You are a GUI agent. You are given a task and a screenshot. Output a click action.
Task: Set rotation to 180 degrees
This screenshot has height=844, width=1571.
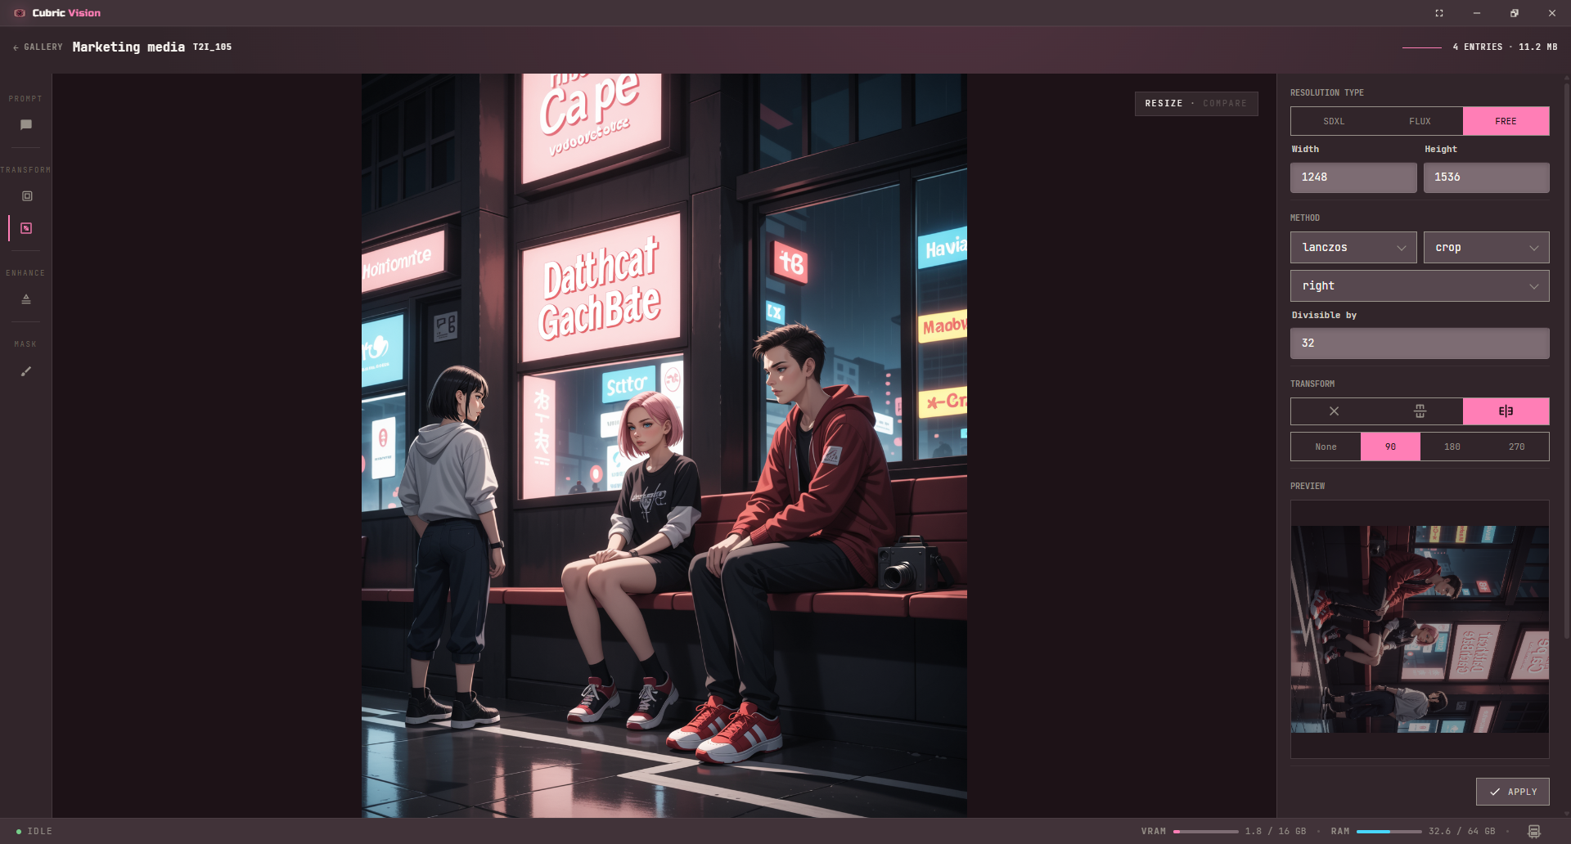[1452, 447]
